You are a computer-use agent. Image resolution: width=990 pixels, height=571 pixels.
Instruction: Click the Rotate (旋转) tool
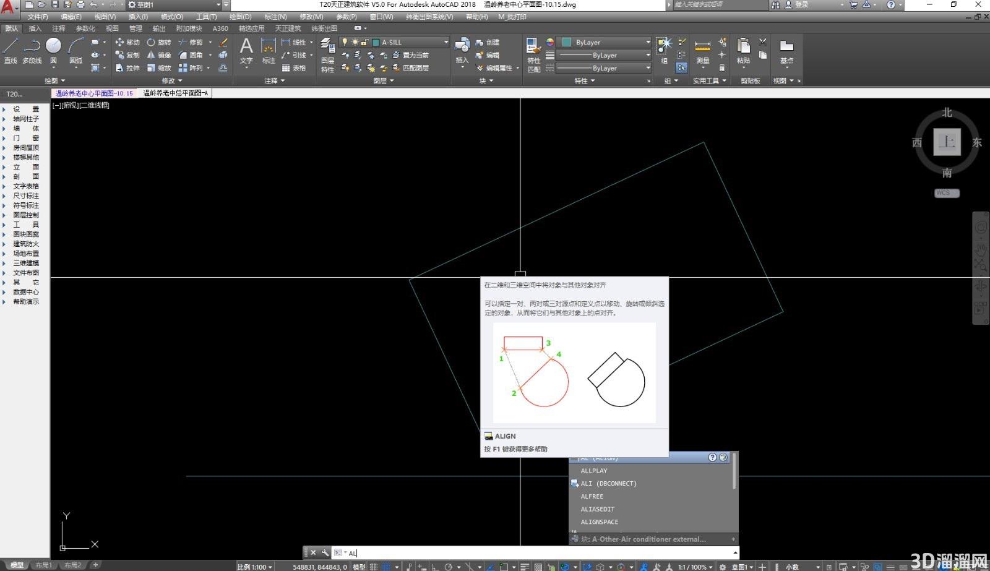click(158, 42)
